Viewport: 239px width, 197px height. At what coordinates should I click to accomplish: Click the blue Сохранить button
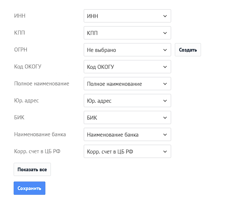(30, 188)
